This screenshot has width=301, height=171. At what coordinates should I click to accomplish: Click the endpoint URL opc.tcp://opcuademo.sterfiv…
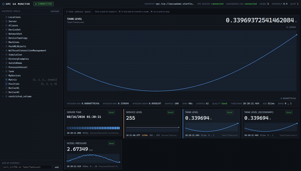[175, 4]
